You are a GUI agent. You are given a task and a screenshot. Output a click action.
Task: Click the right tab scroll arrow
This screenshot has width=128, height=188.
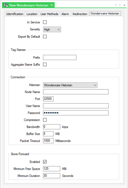(120, 5)
